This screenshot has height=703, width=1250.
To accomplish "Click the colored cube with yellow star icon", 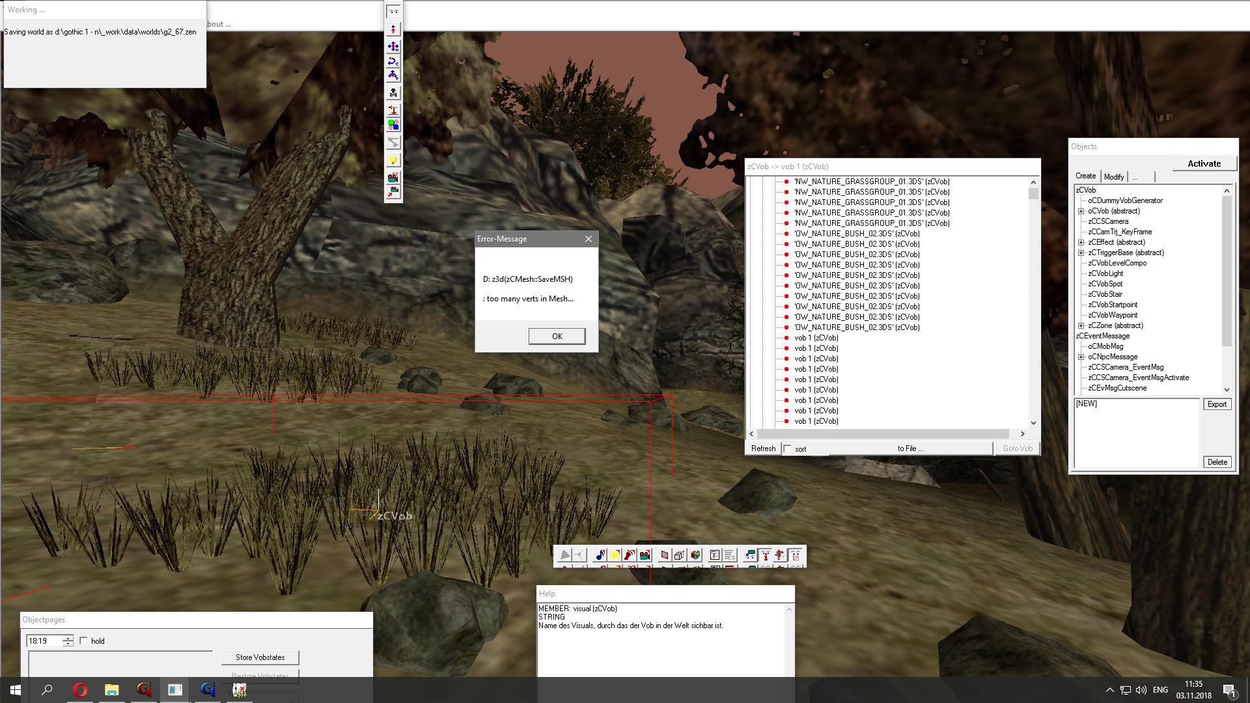I will 695,555.
